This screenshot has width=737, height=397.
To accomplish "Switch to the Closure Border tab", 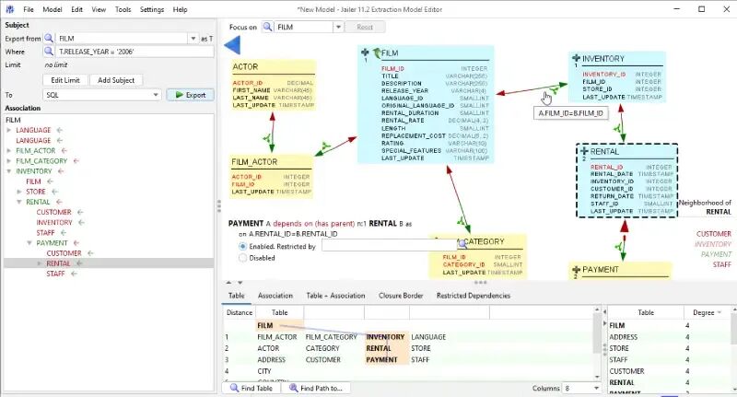I will [x=401, y=296].
